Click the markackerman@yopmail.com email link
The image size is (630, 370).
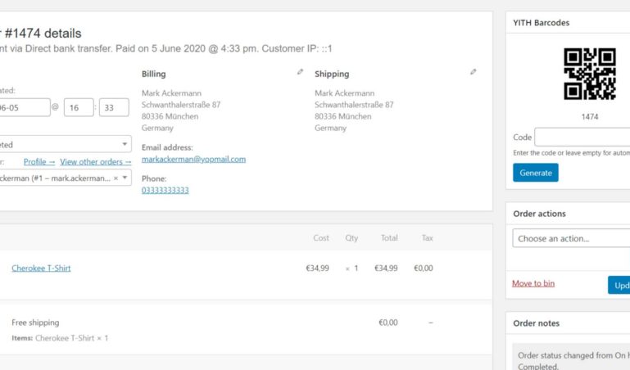coord(193,160)
